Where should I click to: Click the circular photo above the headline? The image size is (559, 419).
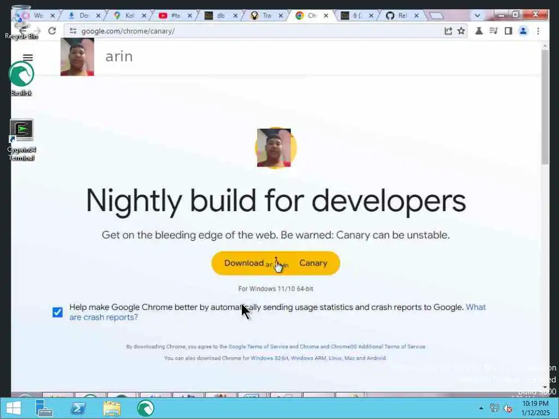275,147
